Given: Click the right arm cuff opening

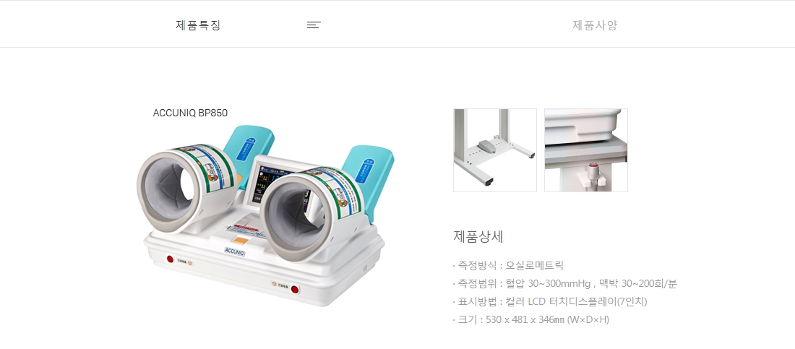Looking at the screenshot, I should coord(296,218).
